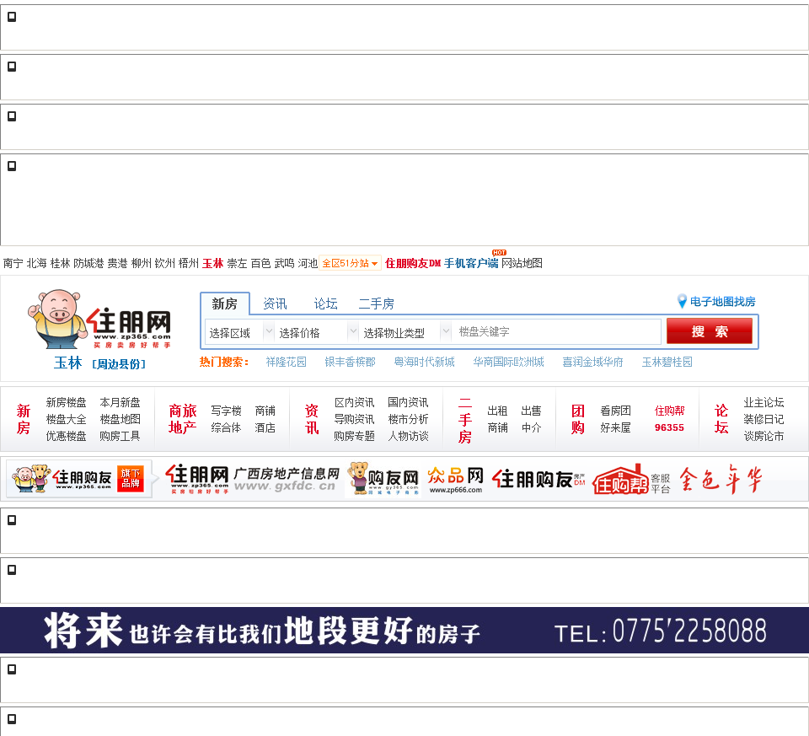The width and height of the screenshot is (809, 736).
Task: Open the 网站地图 link
Action: pos(522,263)
